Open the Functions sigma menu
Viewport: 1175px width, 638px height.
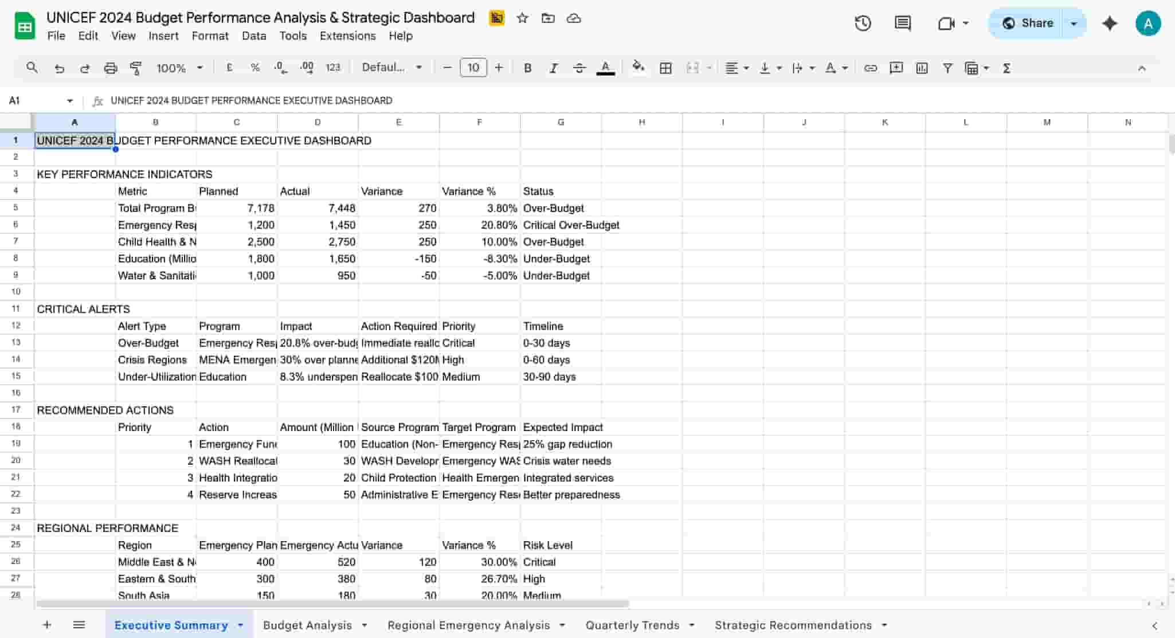click(x=1006, y=68)
